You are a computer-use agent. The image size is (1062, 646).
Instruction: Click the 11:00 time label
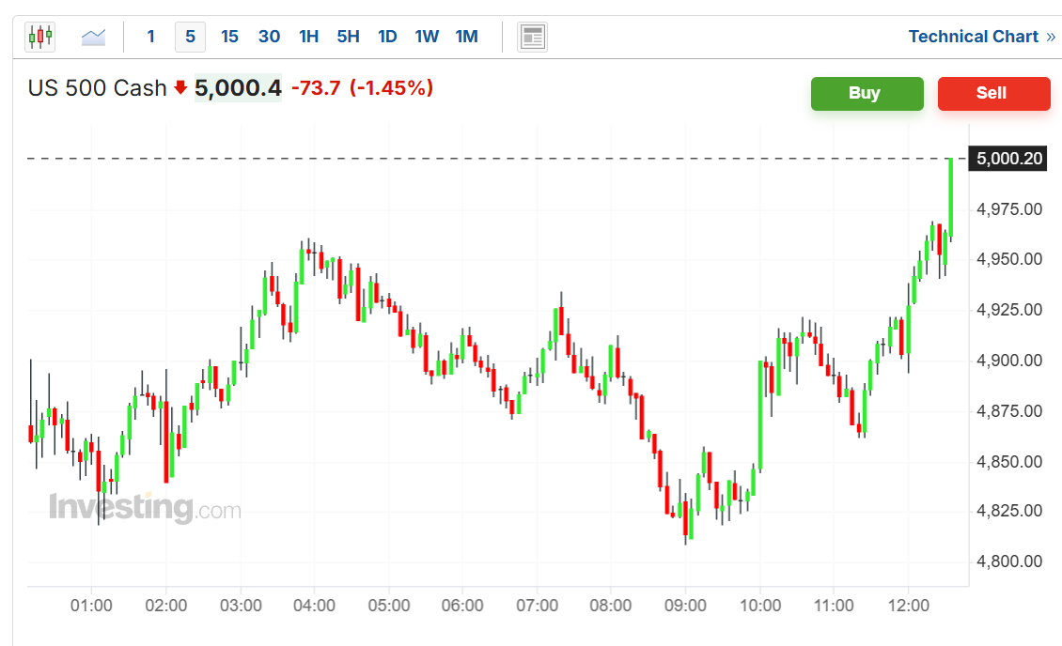click(834, 606)
